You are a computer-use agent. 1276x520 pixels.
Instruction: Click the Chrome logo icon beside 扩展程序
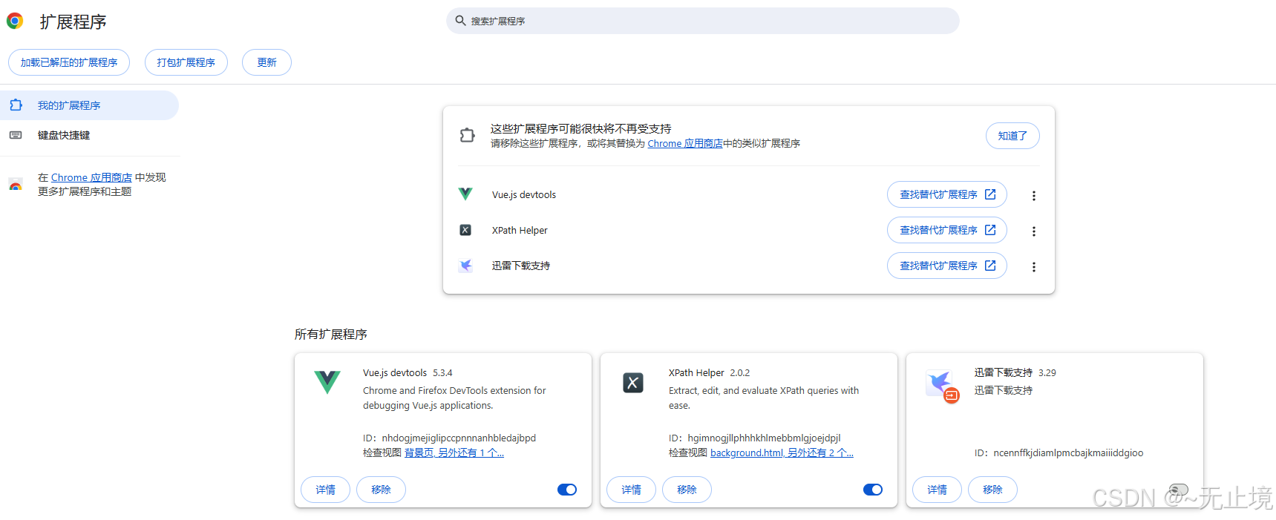[x=15, y=21]
